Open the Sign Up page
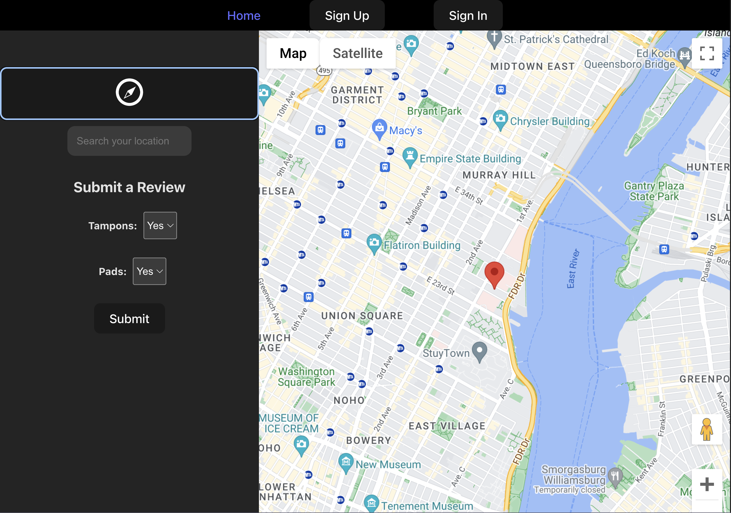This screenshot has height=513, width=731. click(347, 16)
